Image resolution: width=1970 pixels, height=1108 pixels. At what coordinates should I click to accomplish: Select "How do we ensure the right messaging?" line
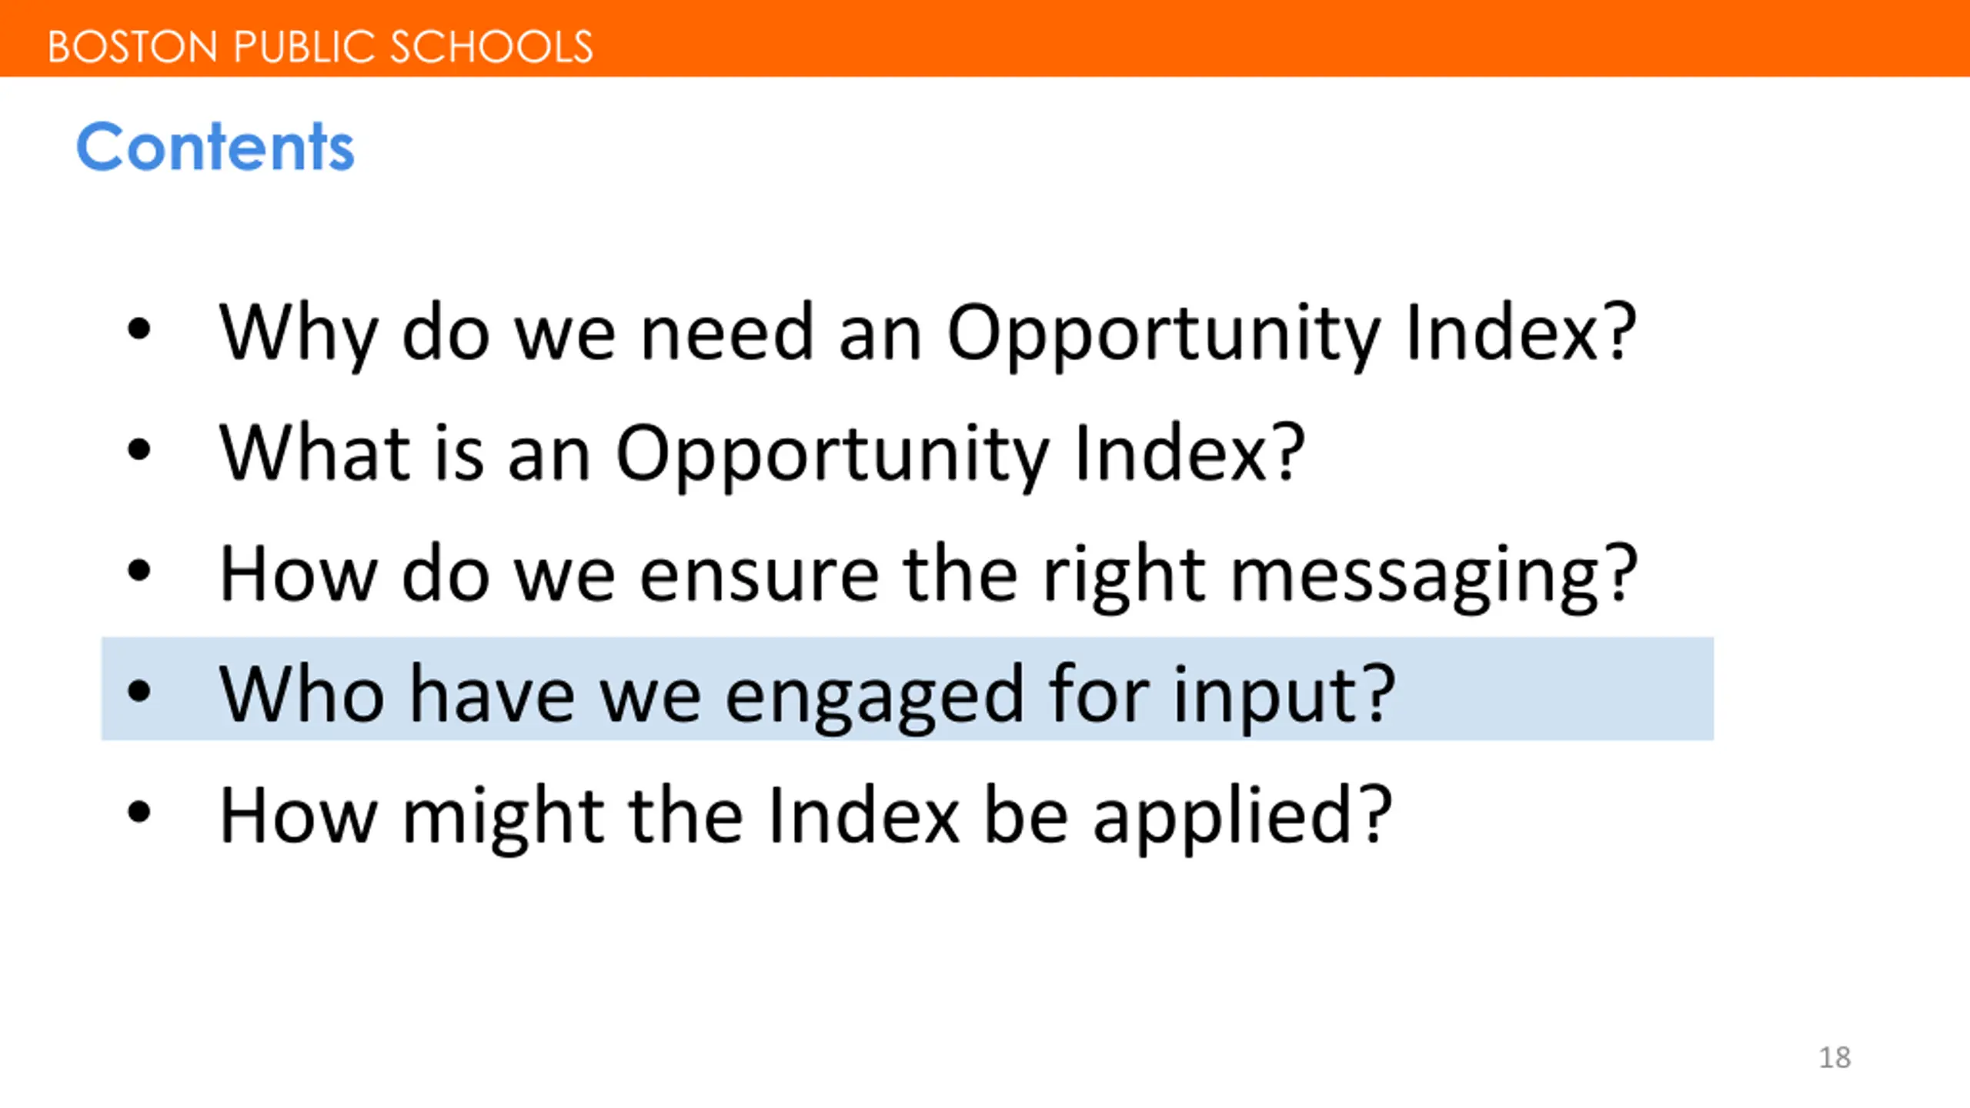pos(927,574)
